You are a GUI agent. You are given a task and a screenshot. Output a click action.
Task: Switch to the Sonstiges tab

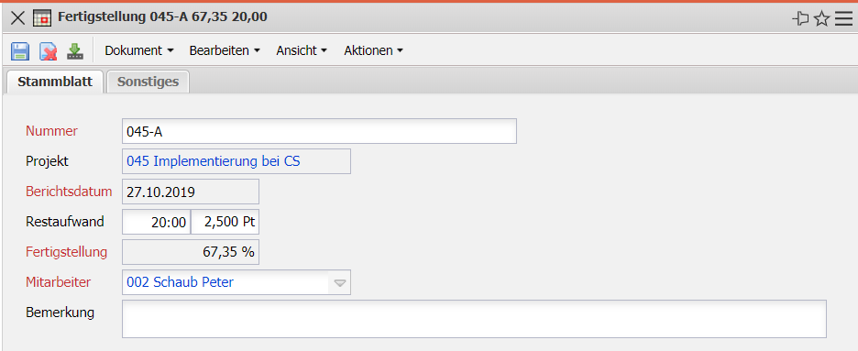click(148, 82)
